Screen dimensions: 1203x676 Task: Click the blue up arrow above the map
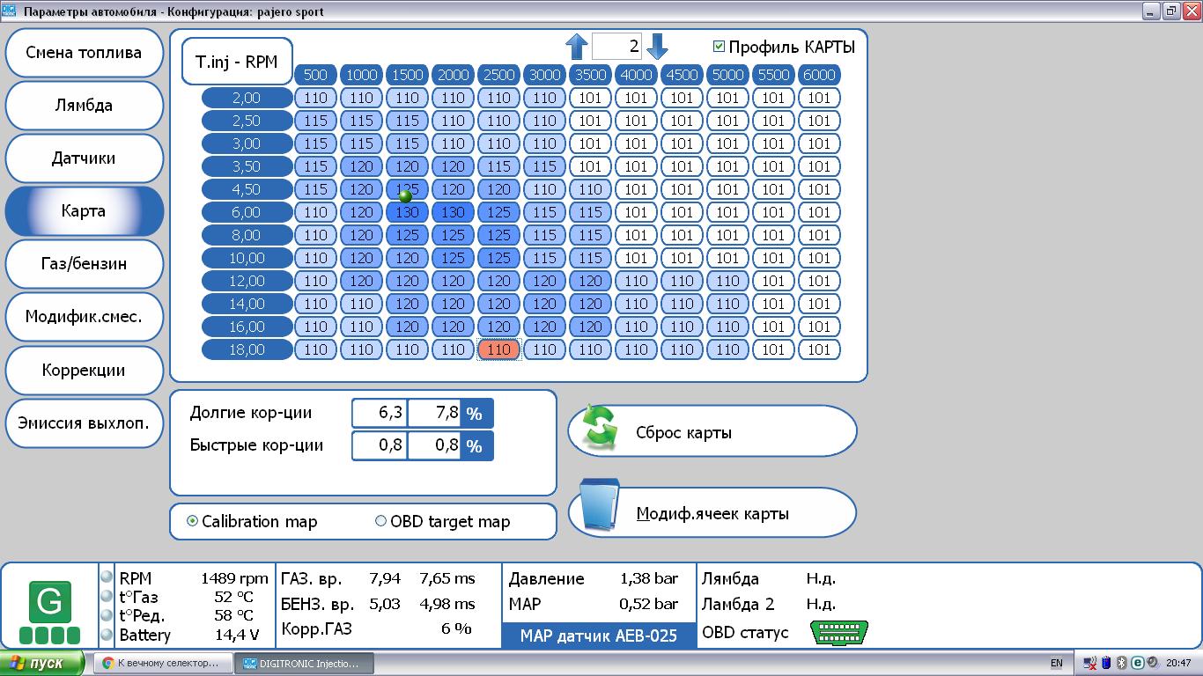(x=576, y=47)
